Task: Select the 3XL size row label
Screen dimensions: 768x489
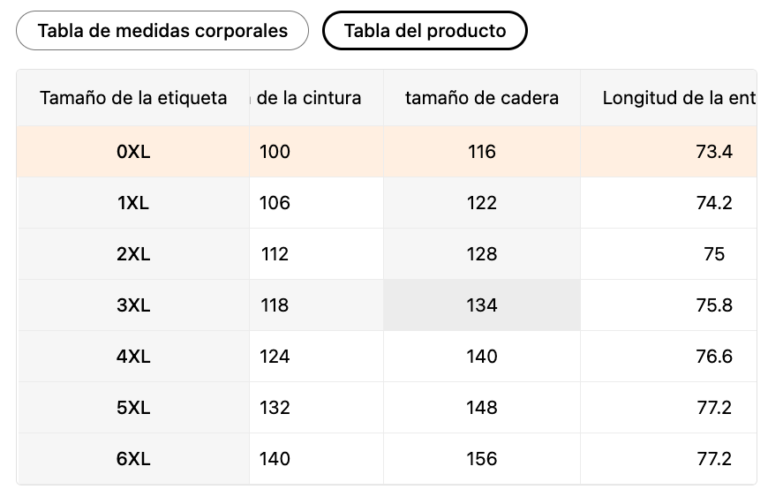Action: point(133,305)
